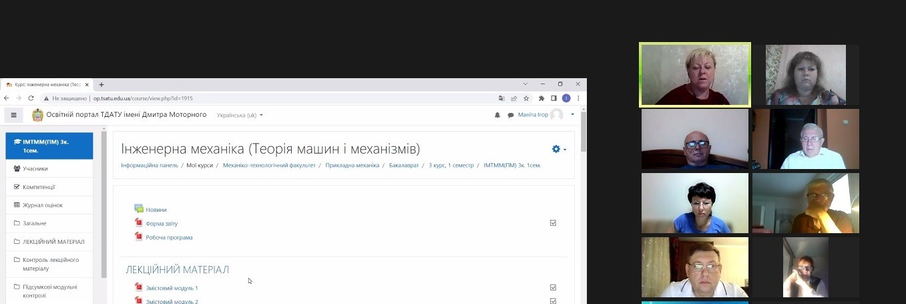906x304 pixels.
Task: Go to ЛЕКЦІЙНИЙ МАТЕРІАЛ in sidebar
Action: click(x=49, y=241)
